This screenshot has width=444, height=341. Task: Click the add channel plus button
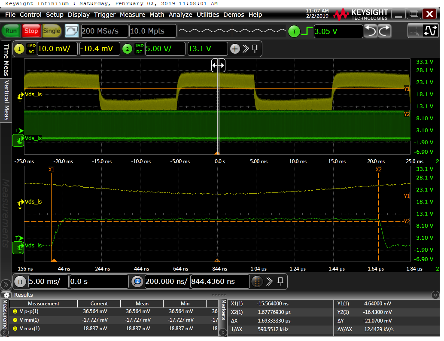point(234,49)
